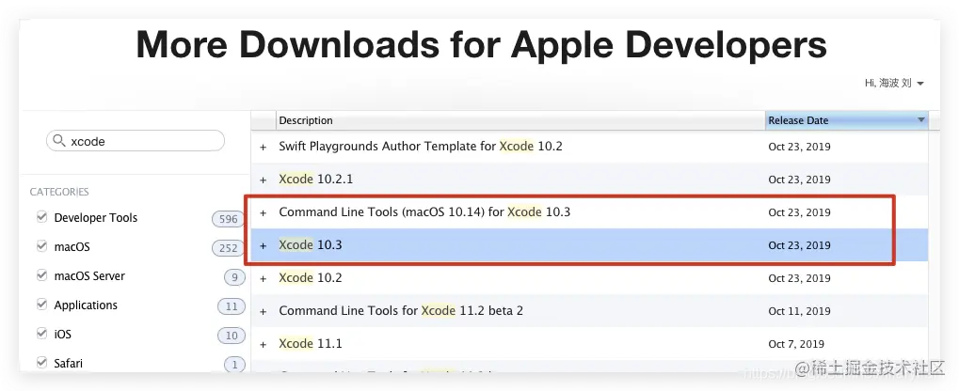Viewport: 959px width, 391px height.
Task: Expand the highlighted Xcode 10.3 row
Action: (x=263, y=245)
